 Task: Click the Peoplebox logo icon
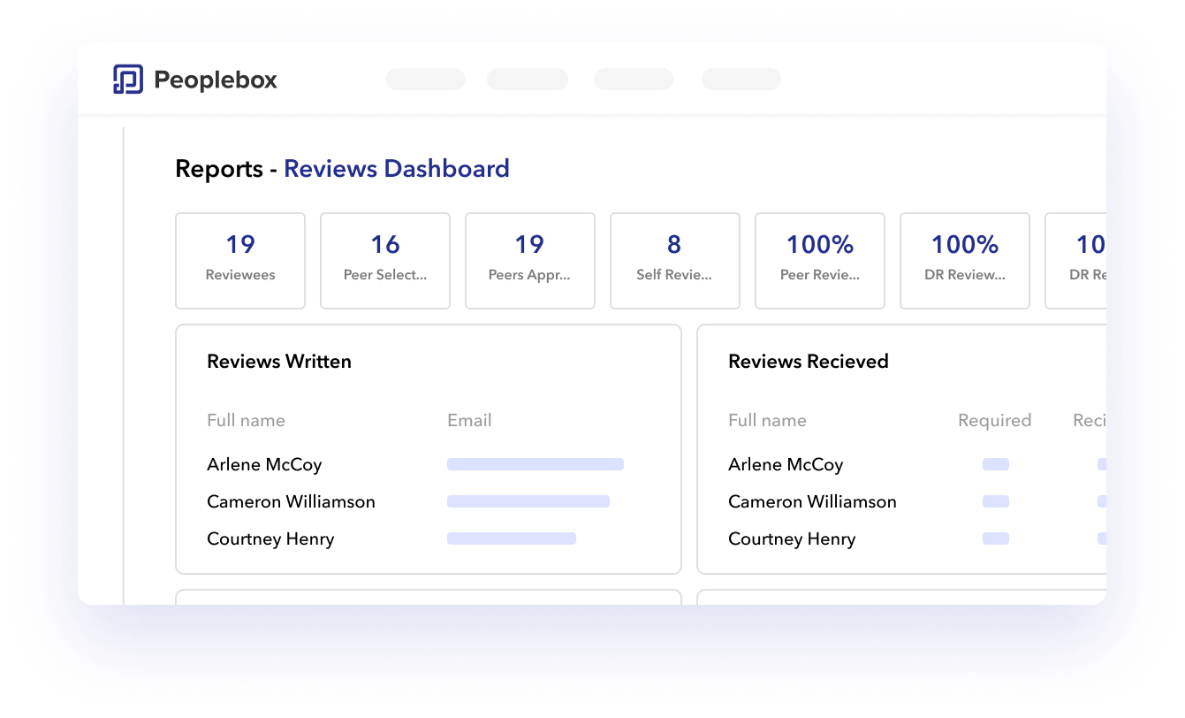[130, 79]
